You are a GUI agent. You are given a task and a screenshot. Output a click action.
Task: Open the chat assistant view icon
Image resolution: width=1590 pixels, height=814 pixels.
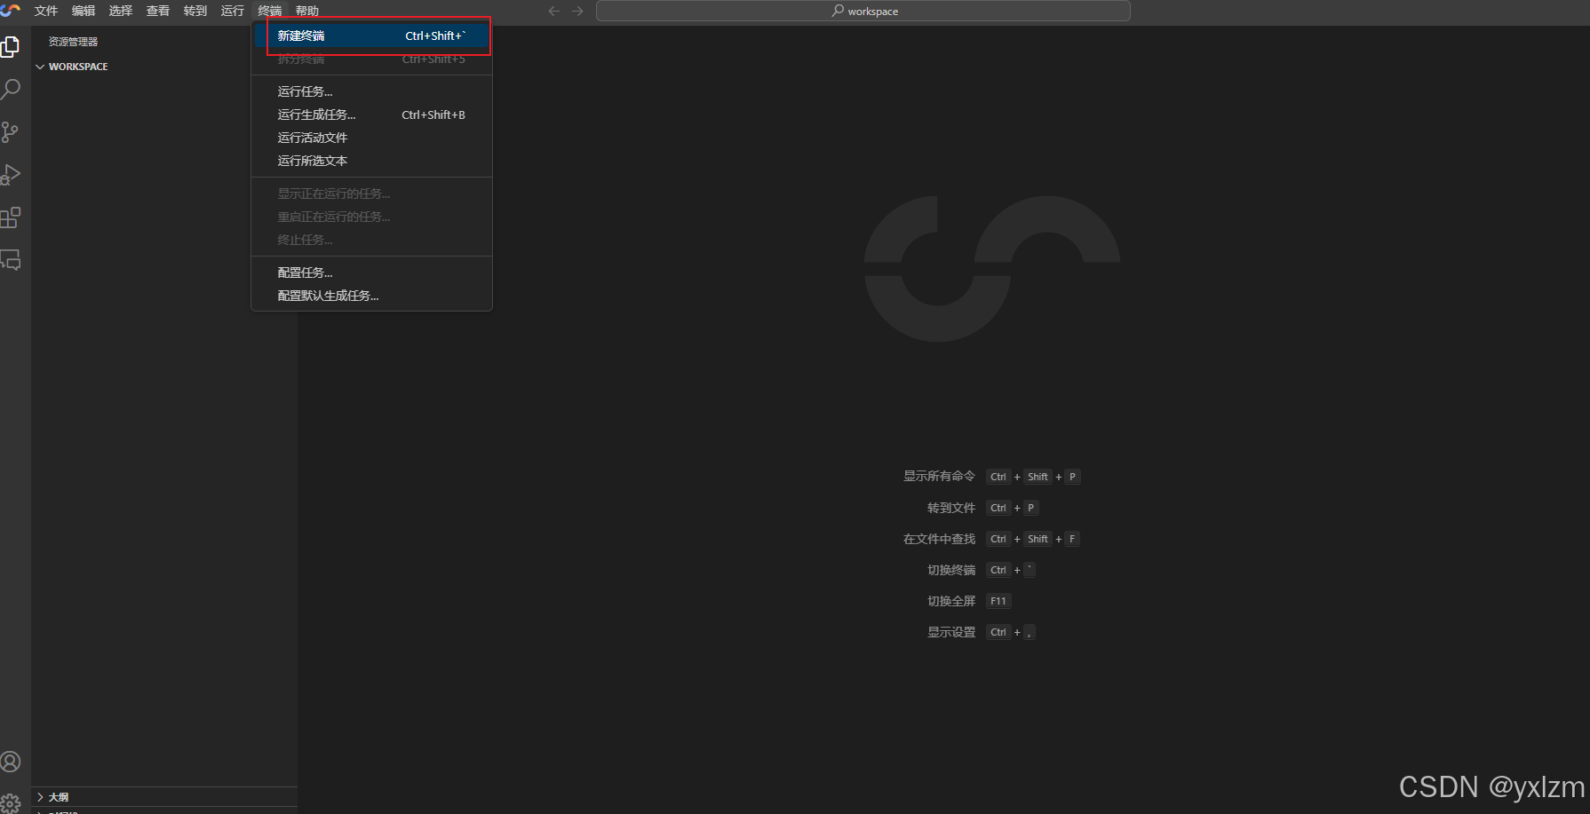point(11,260)
